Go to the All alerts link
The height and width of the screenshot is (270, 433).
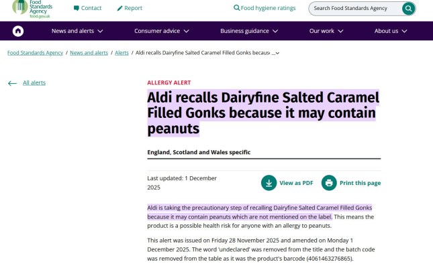34,83
